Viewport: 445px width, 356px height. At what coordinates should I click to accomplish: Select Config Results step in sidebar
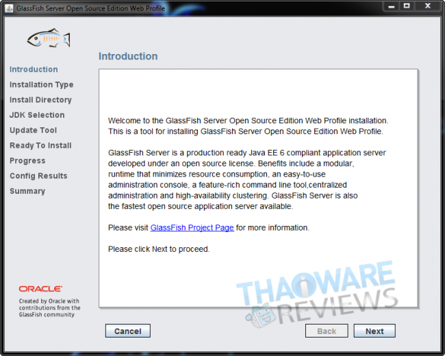pos(38,176)
